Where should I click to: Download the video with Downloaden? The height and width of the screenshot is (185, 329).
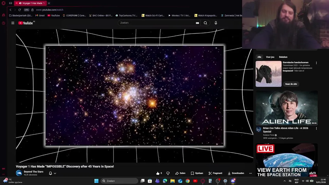click(236, 173)
